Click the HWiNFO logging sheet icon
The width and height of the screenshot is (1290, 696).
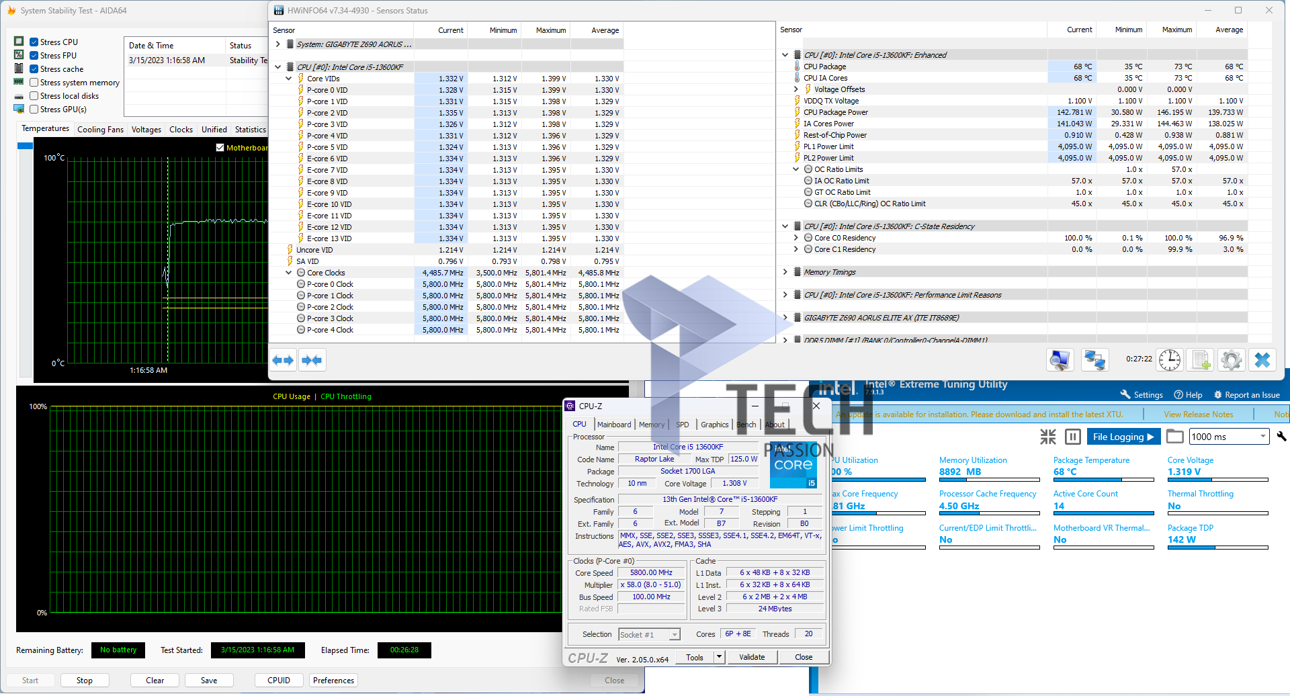point(1201,360)
